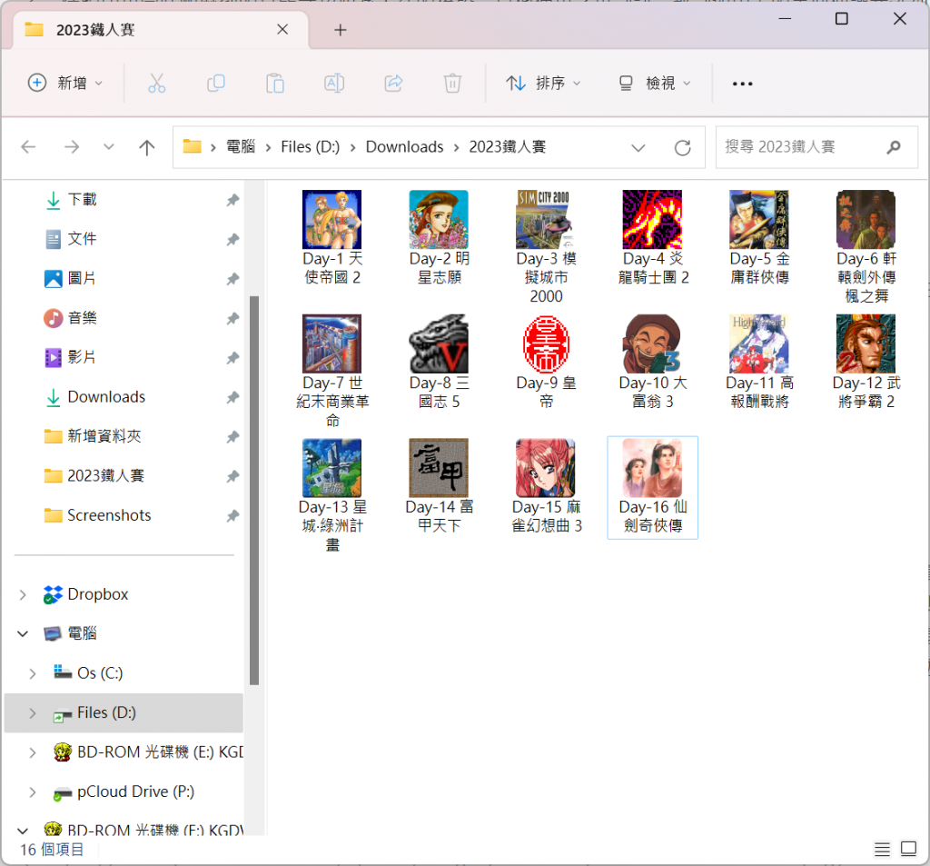Select the Day-14 富甲天下 file
The height and width of the screenshot is (866, 930).
(x=439, y=486)
